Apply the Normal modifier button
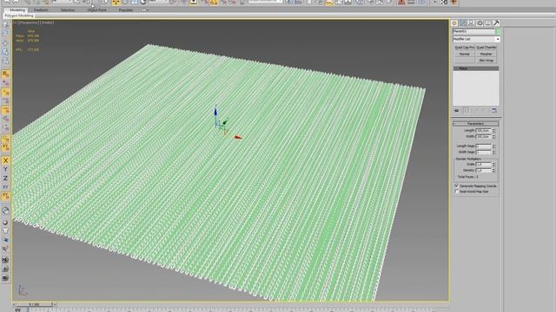Screen dimensions: 556x312 (x=465, y=54)
